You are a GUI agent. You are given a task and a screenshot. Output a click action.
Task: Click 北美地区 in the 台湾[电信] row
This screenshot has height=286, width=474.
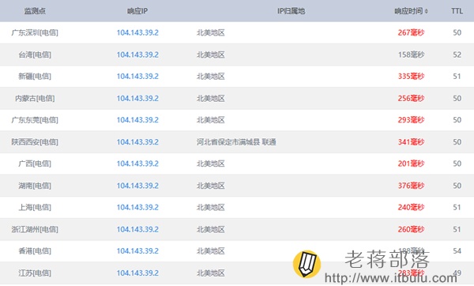[x=211, y=55]
